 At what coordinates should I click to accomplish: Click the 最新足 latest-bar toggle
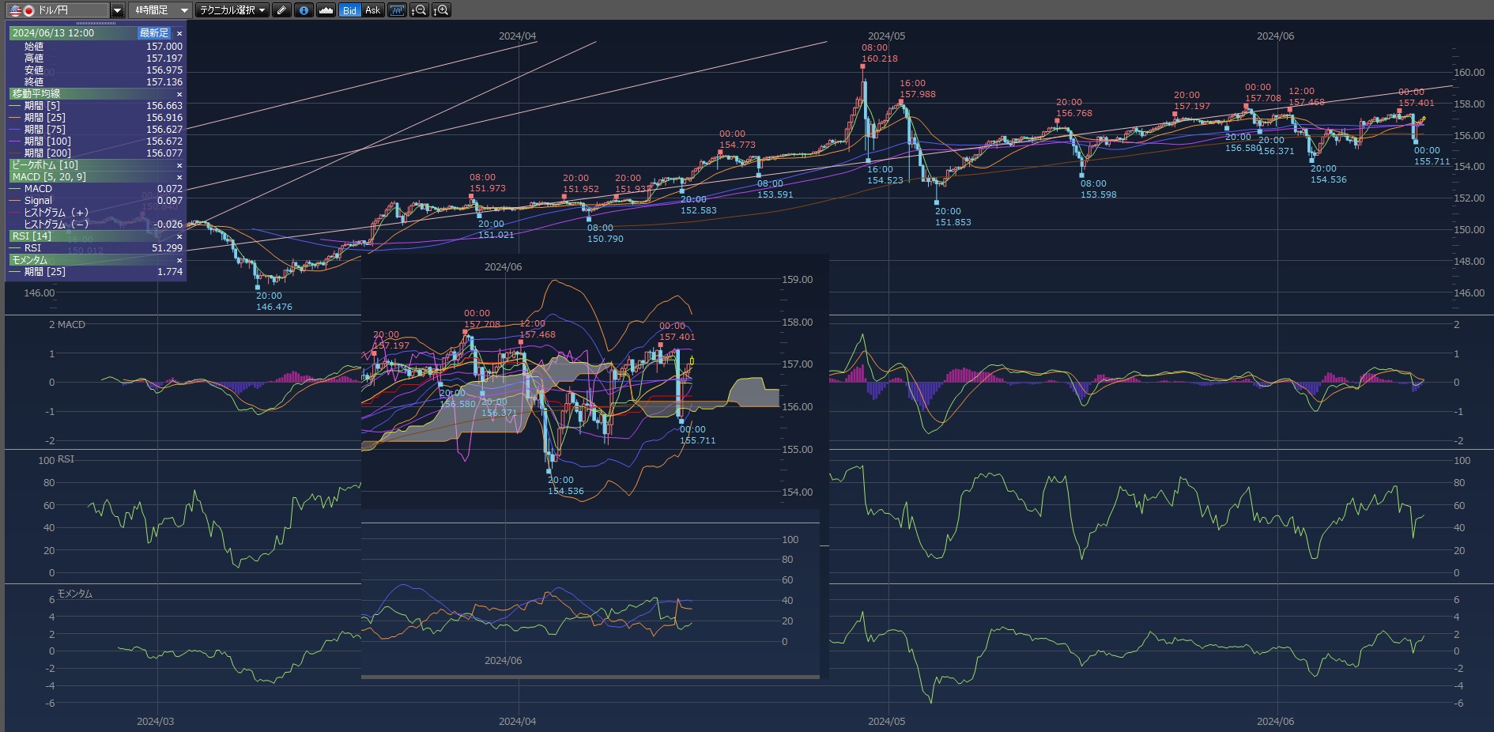point(154,33)
